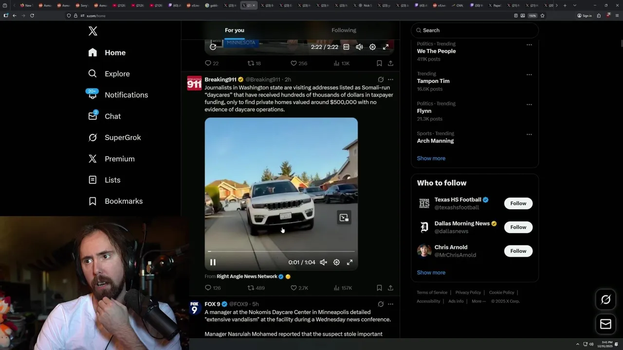Open more options on FOX 9 post
This screenshot has height=350, width=623.
point(390,304)
